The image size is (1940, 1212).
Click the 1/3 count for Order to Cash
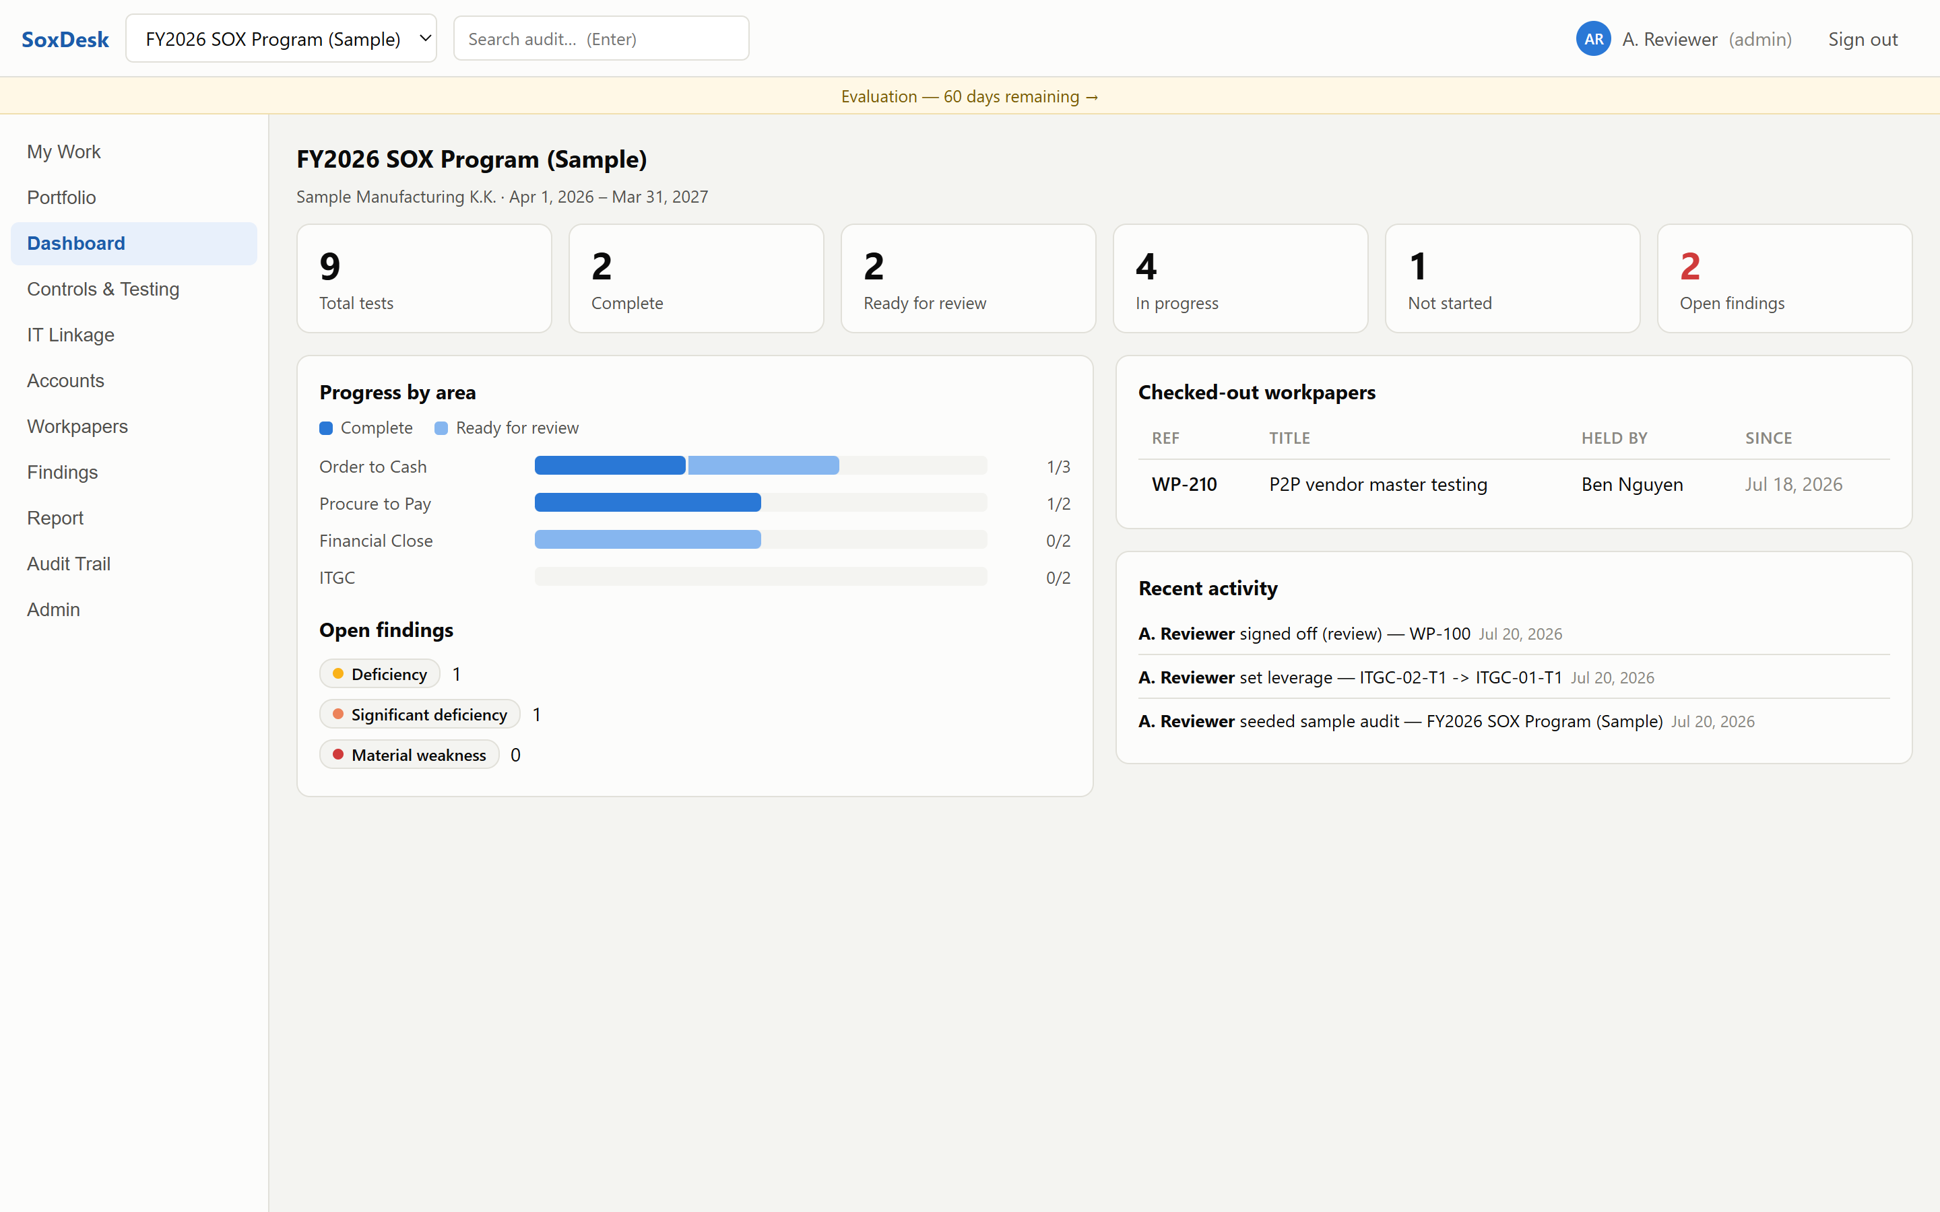click(x=1058, y=467)
